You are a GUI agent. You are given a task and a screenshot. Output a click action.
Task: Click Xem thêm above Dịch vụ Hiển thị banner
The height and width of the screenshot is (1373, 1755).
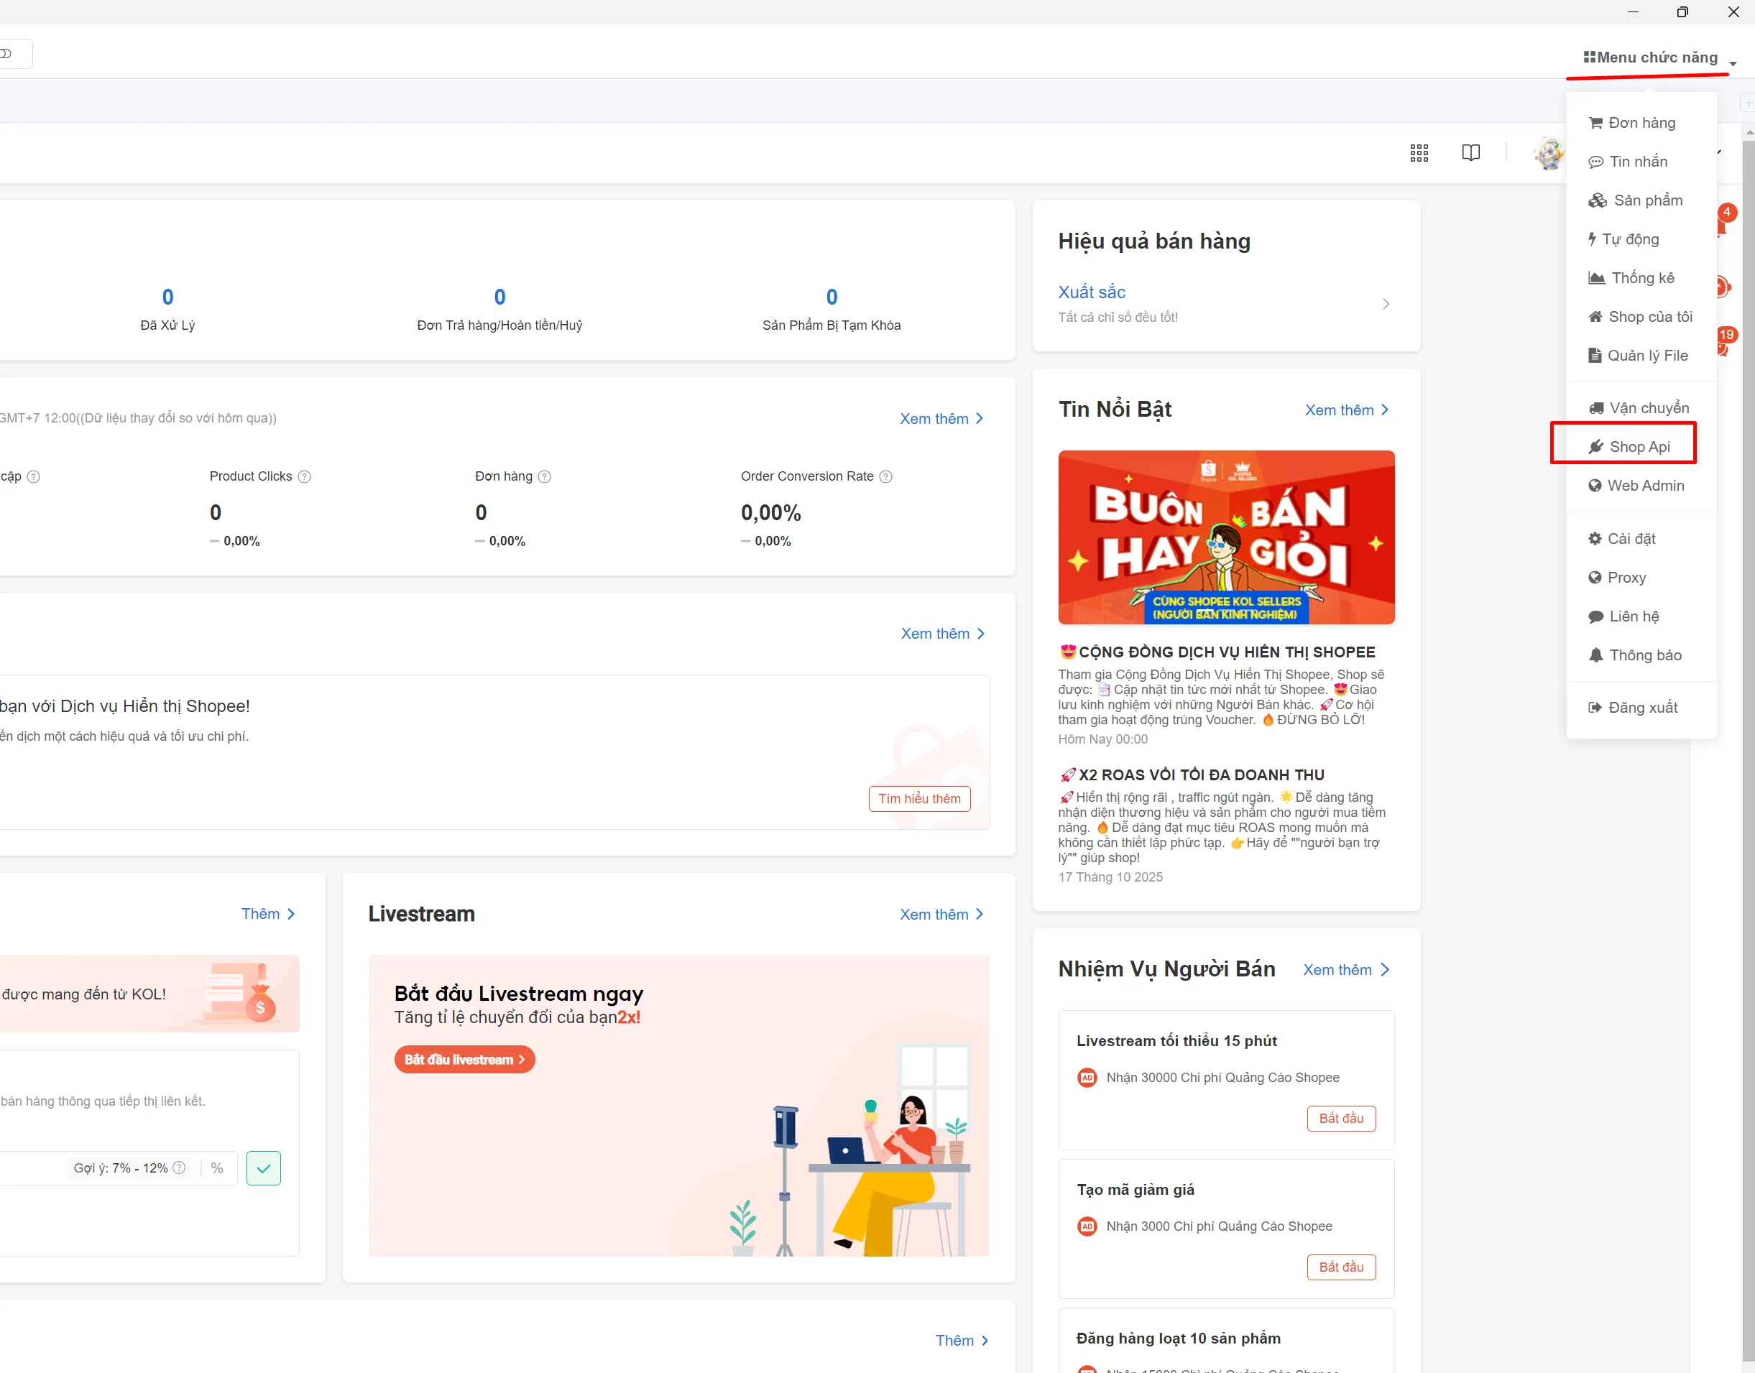coord(942,634)
